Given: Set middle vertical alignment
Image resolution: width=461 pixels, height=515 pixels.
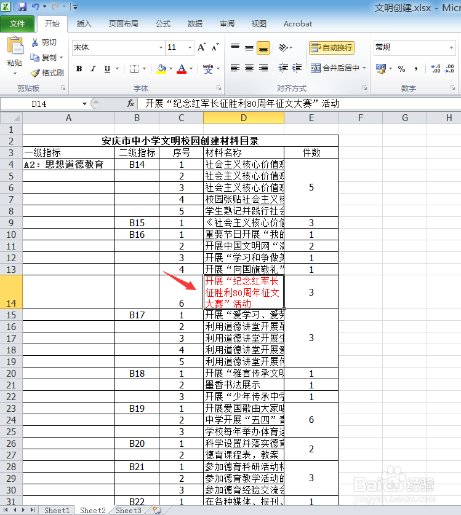Looking at the screenshot, I should click(x=249, y=48).
